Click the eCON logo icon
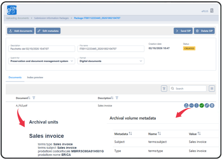Viewport: 222px width, 160px height. [x=12, y=10]
